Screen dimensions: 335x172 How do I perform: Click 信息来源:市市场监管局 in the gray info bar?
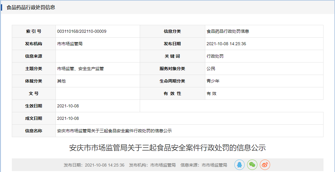coord(204,165)
